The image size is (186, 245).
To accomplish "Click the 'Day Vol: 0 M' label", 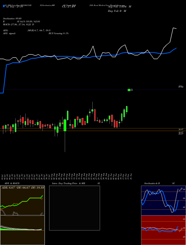I will (117, 11).
